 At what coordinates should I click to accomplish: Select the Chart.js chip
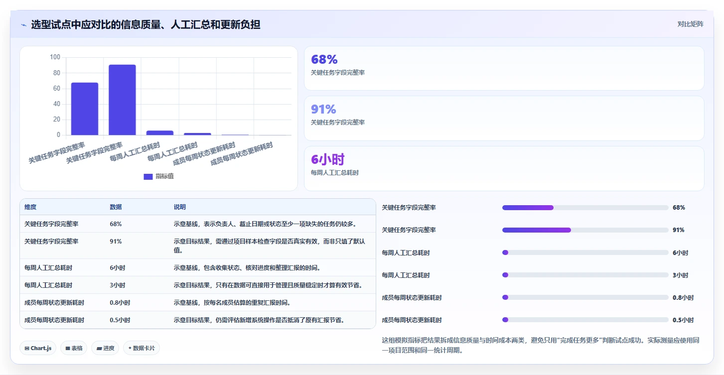[38, 348]
